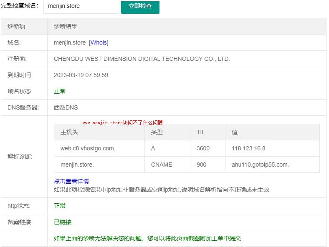Viewport: 329px width, 247px height.
Task: Click the red www.menjin.store question text
Action: 122,122
